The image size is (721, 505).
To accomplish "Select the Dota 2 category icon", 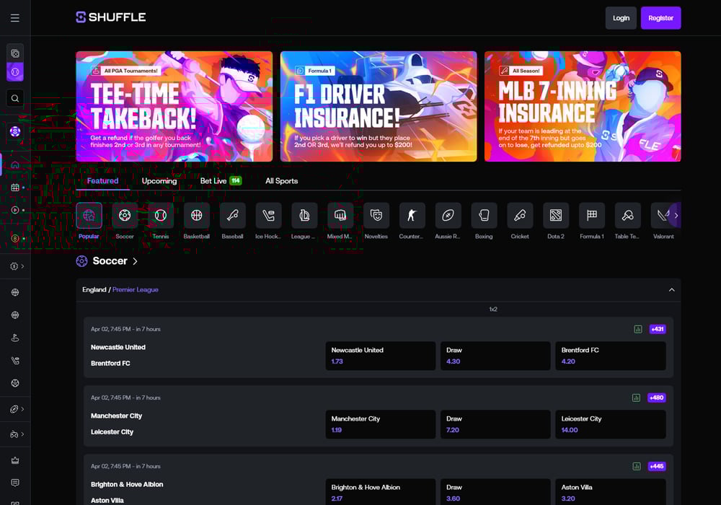I will click(556, 216).
